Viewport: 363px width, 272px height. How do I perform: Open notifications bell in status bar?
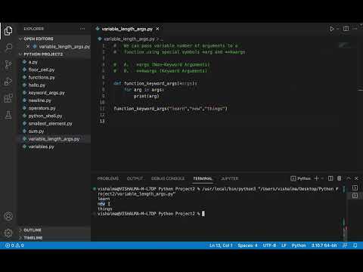click(x=355, y=246)
